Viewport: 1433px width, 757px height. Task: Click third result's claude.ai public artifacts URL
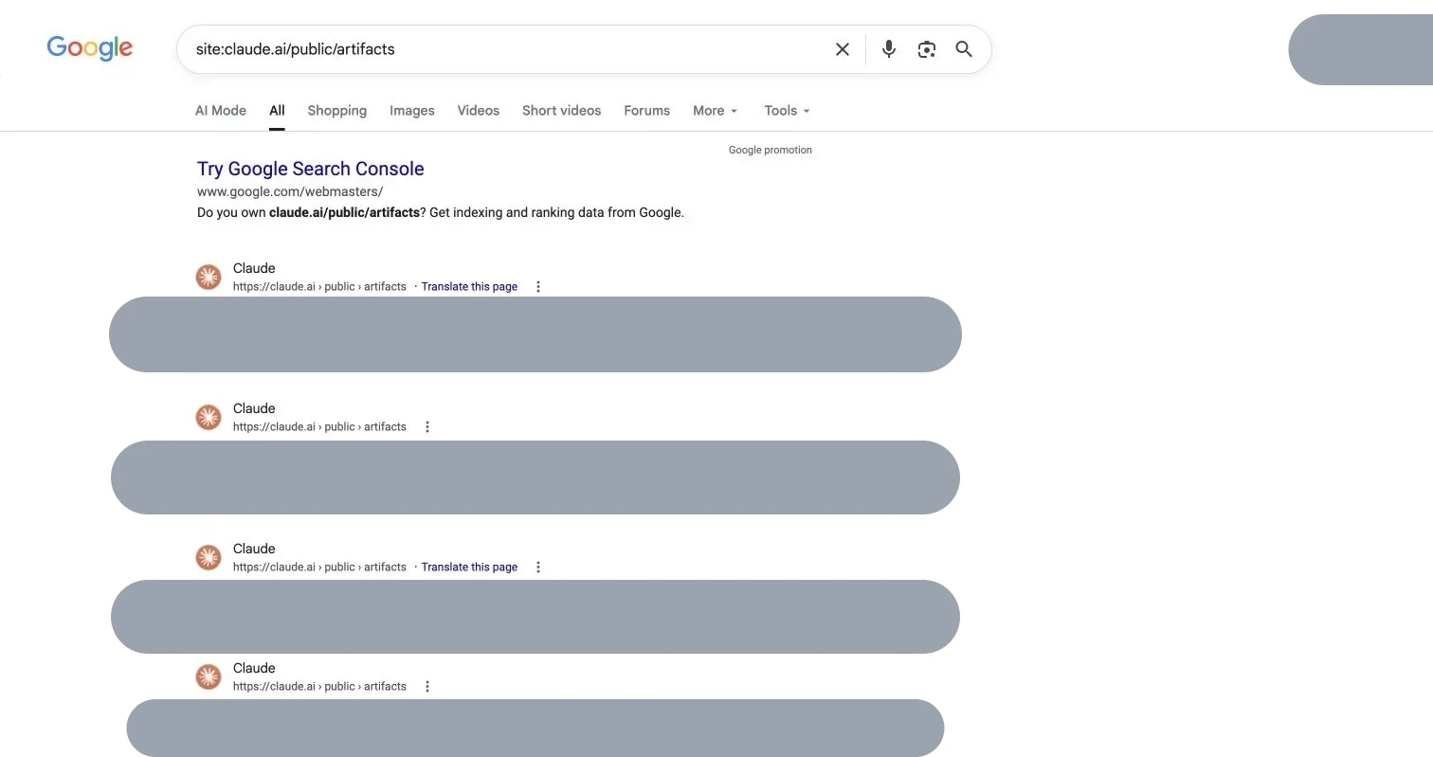pos(319,567)
